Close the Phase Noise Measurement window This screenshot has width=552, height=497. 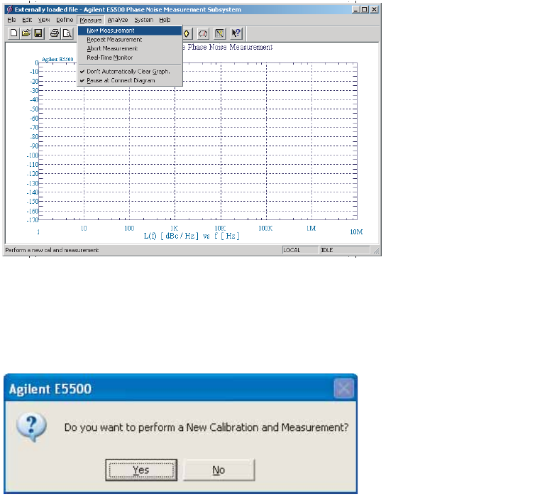(x=374, y=9)
